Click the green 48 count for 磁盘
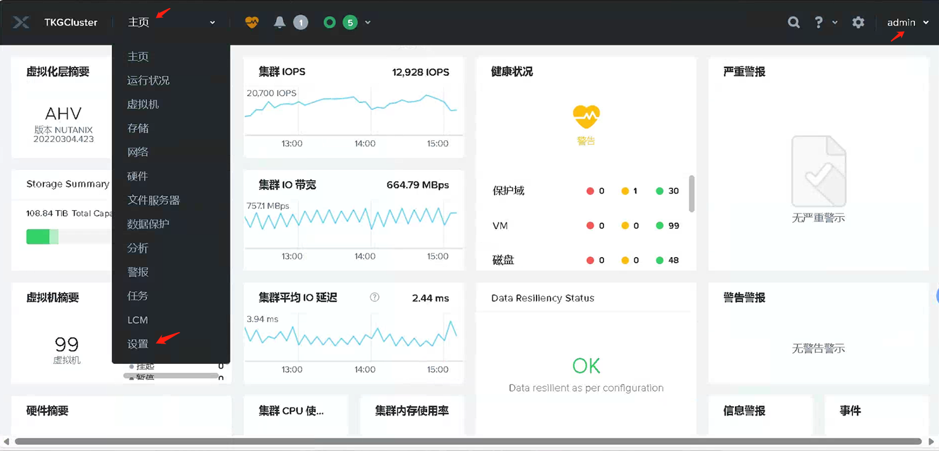 (674, 260)
